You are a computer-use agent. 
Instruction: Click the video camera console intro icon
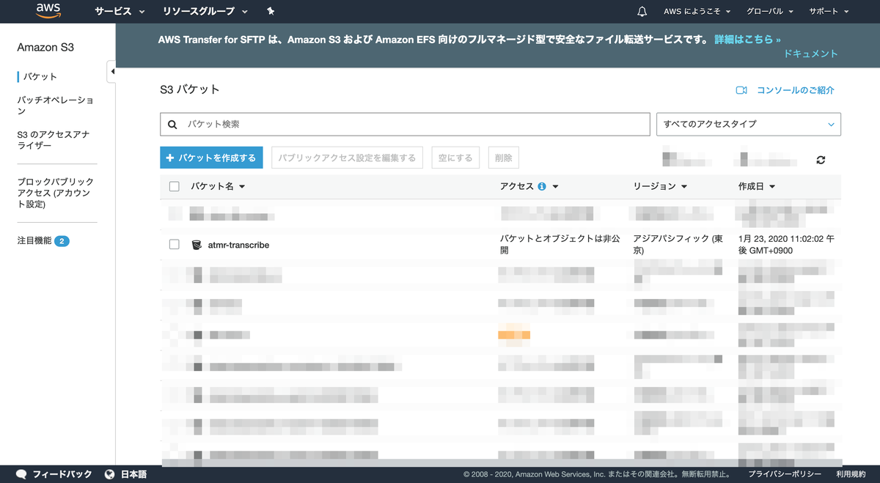click(741, 90)
